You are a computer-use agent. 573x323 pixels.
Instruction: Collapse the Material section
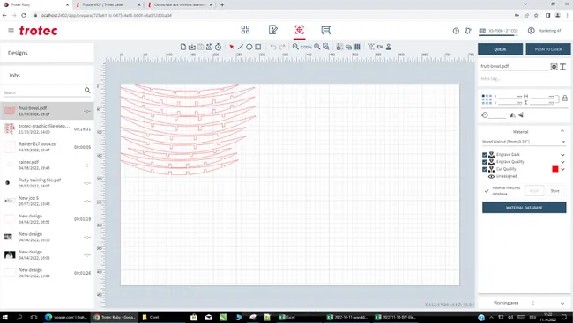pyautogui.click(x=562, y=131)
